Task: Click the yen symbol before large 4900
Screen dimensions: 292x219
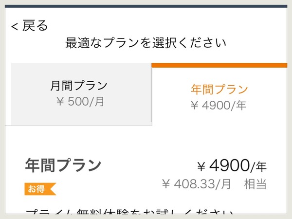Action: point(201,166)
